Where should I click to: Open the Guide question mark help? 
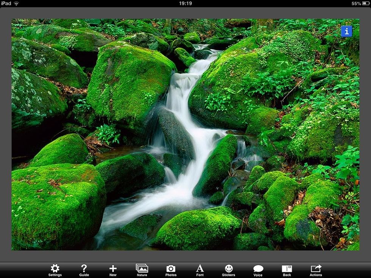point(84,270)
